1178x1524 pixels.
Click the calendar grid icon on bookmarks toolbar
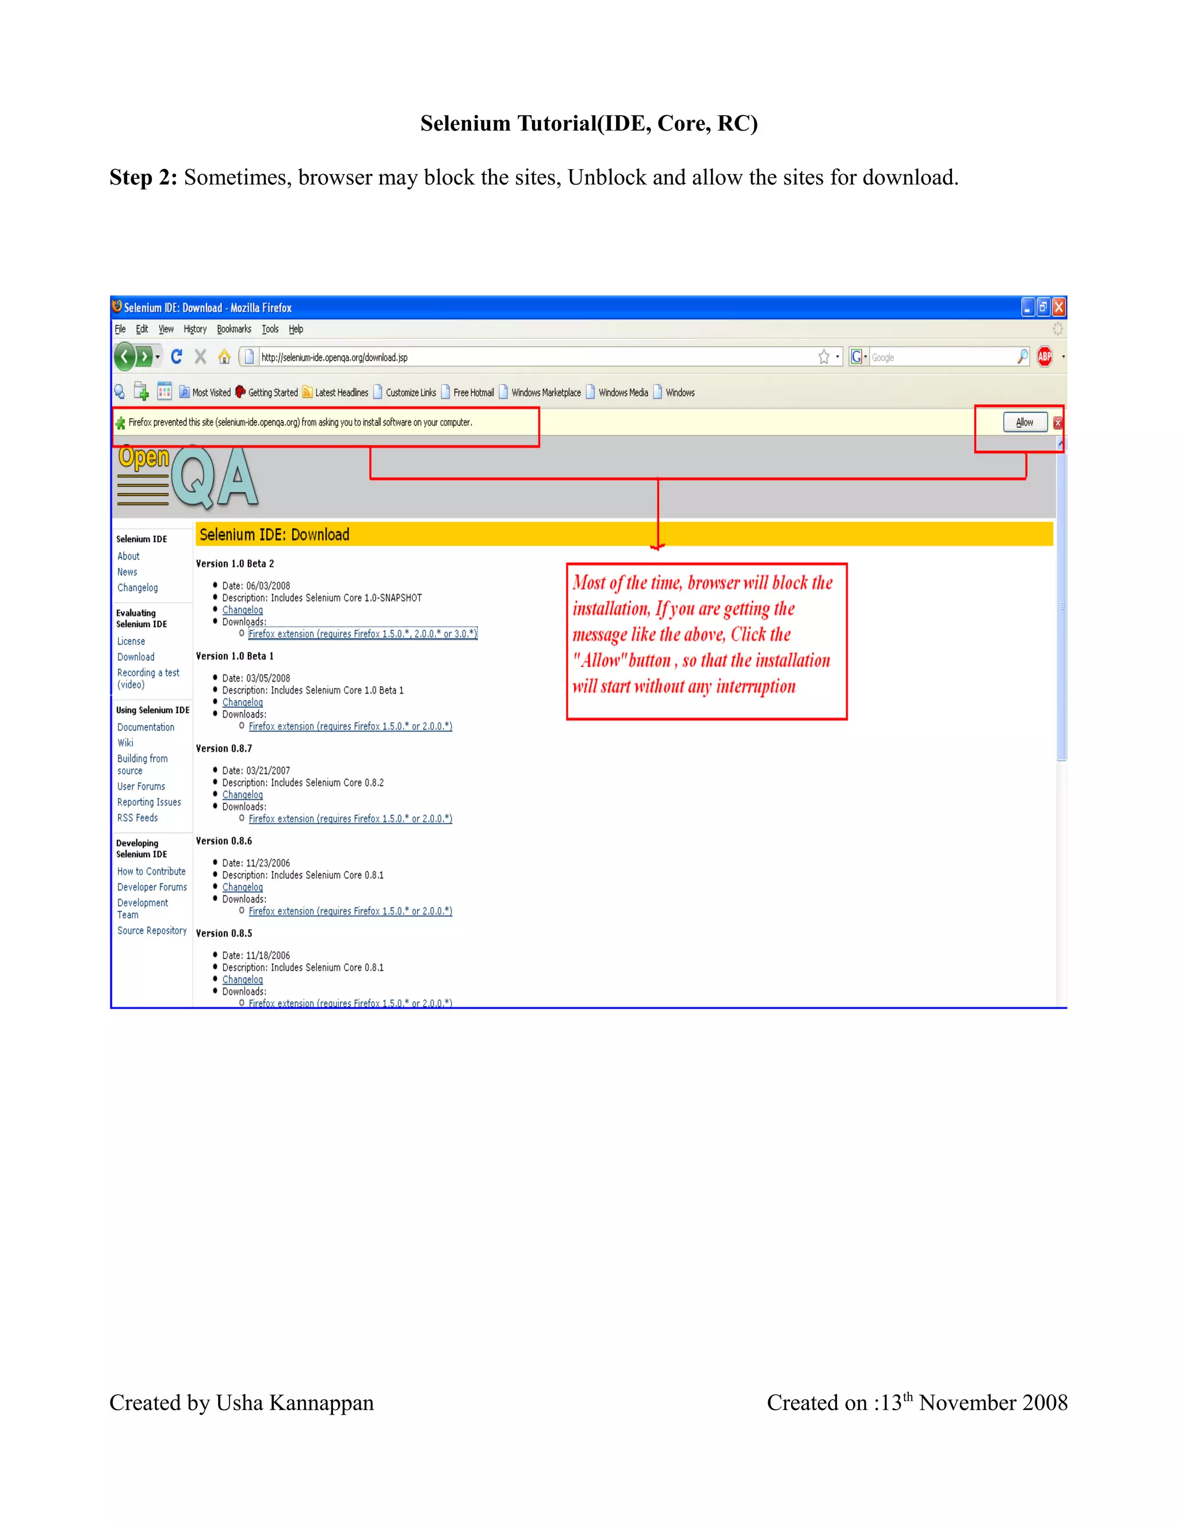(165, 392)
